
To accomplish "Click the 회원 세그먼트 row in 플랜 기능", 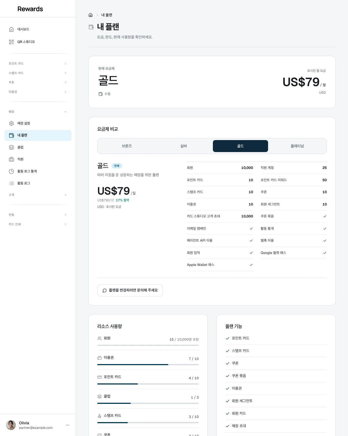I will tap(276, 401).
